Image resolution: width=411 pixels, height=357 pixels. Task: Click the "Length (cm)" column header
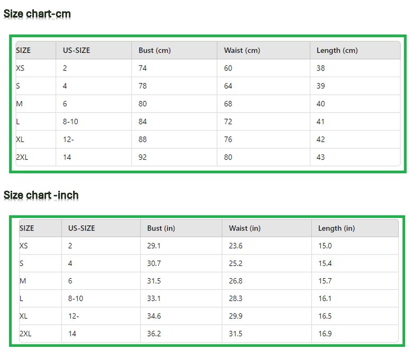pyautogui.click(x=337, y=50)
